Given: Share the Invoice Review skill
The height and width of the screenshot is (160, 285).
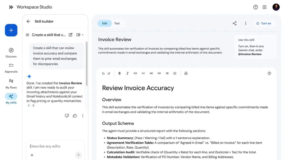Looking at the screenshot, I should pos(234,23).
